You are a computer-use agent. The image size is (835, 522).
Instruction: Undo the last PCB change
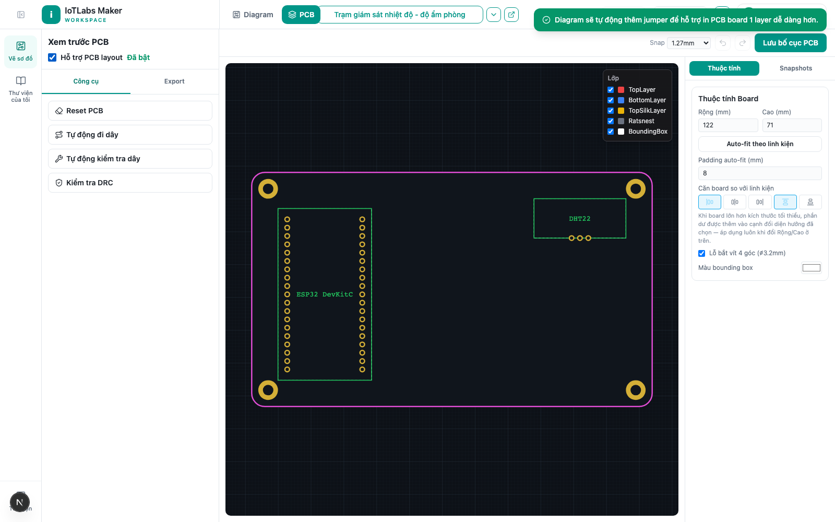click(x=723, y=43)
